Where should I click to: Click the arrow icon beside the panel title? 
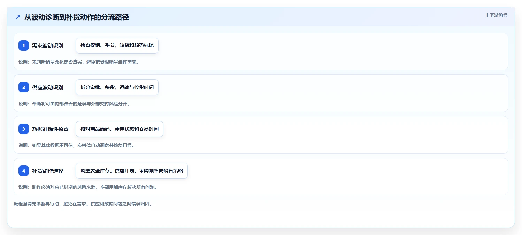[x=18, y=17]
